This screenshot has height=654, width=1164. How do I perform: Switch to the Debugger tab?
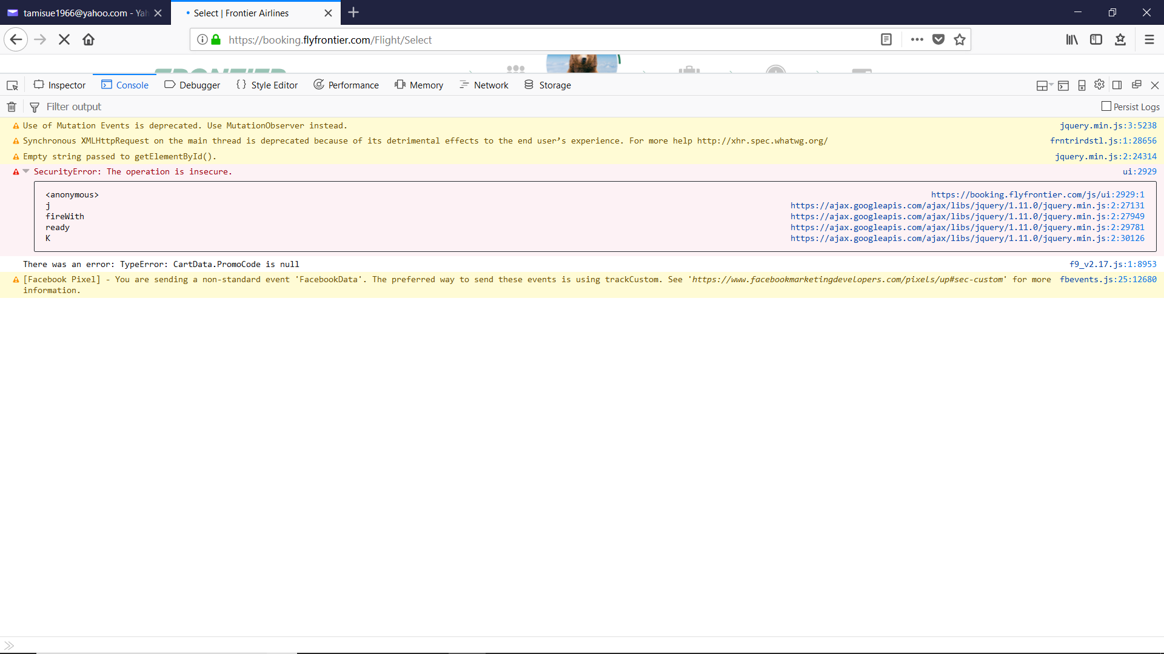[x=192, y=85]
